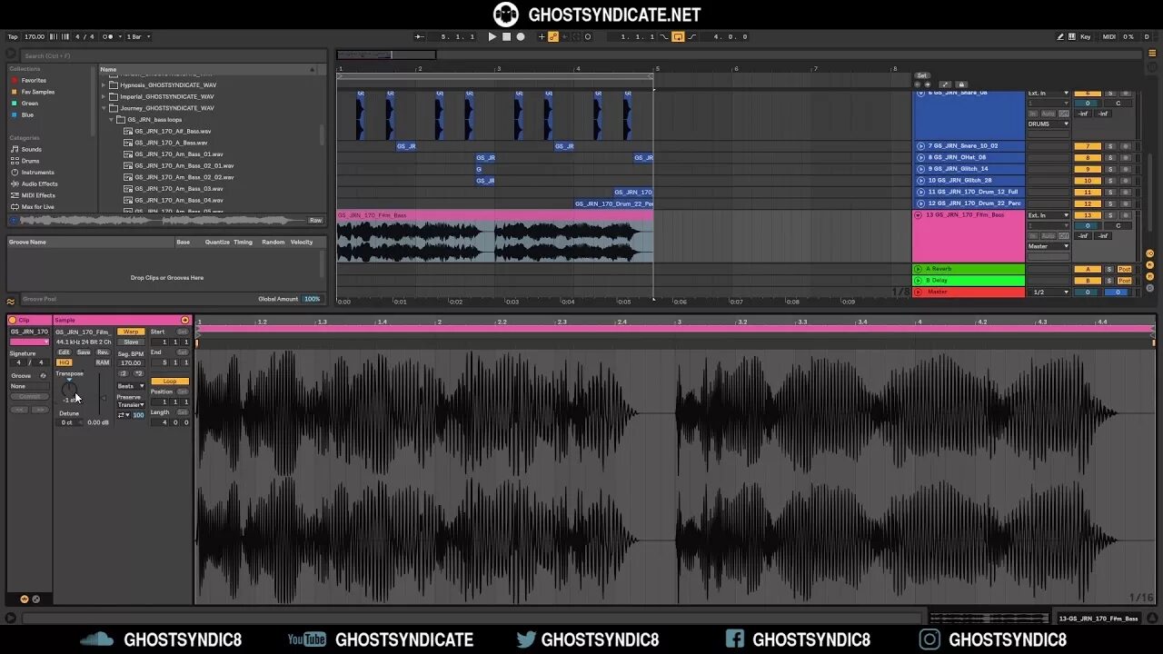1163x654 pixels.
Task: Click the Rev. reverse button
Action: (103, 352)
